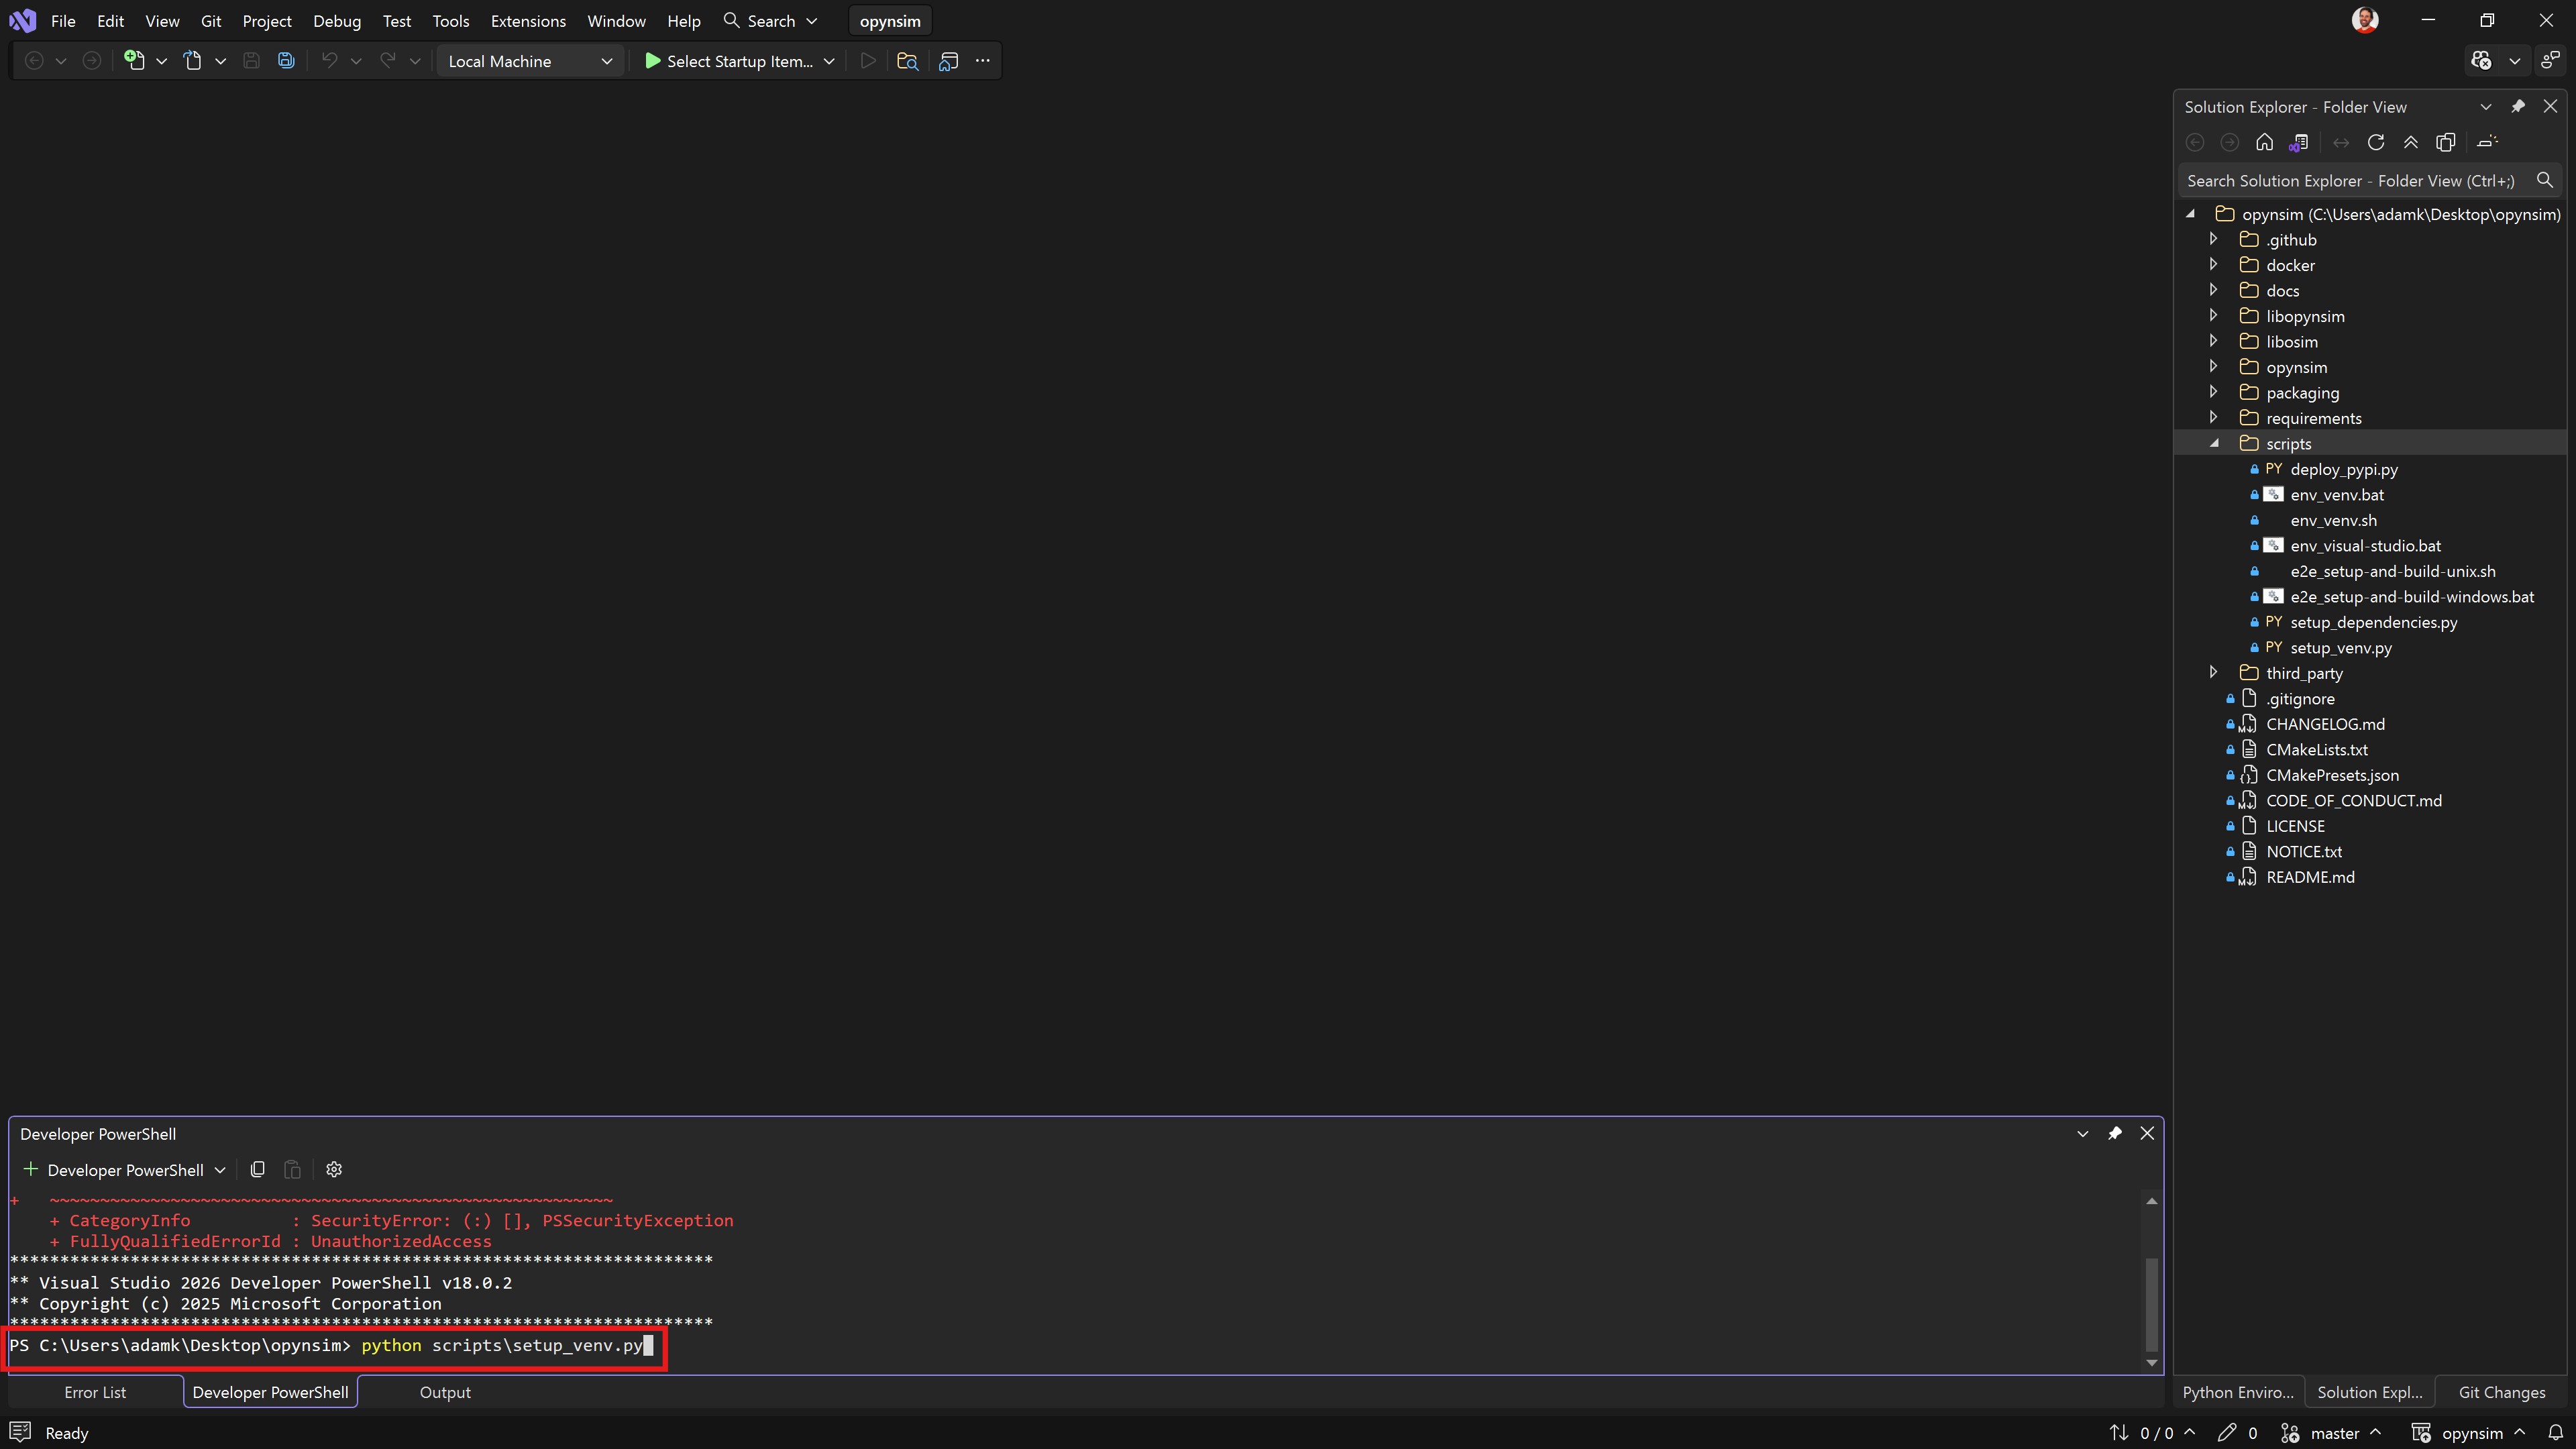Copy the terminal selection with the copy icon
Viewport: 2576px width, 1449px height.
click(x=257, y=1170)
